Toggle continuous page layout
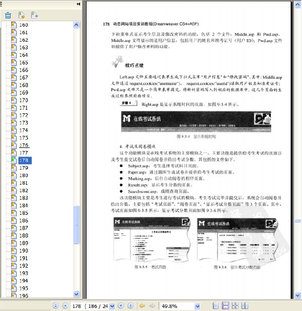This screenshot has width=302, height=311. pyautogui.click(x=225, y=305)
